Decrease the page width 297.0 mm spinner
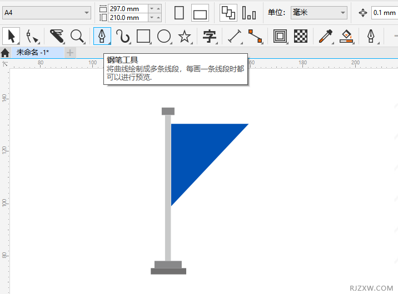 click(x=152, y=9)
